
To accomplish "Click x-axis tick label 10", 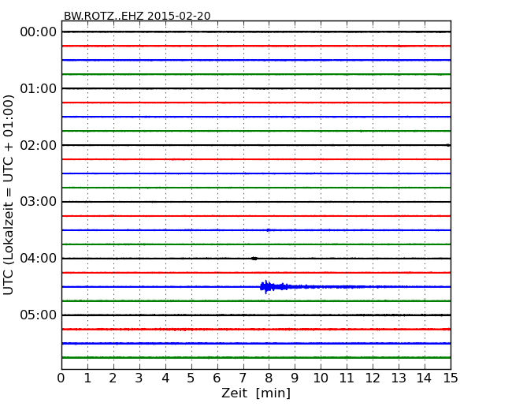I will pyautogui.click(x=321, y=378).
